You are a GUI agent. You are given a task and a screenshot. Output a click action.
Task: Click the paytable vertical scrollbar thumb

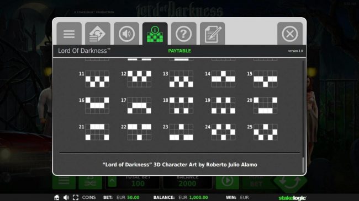[x=303, y=165]
